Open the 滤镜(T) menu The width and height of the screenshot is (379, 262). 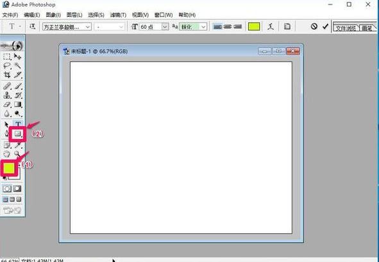pyautogui.click(x=118, y=15)
